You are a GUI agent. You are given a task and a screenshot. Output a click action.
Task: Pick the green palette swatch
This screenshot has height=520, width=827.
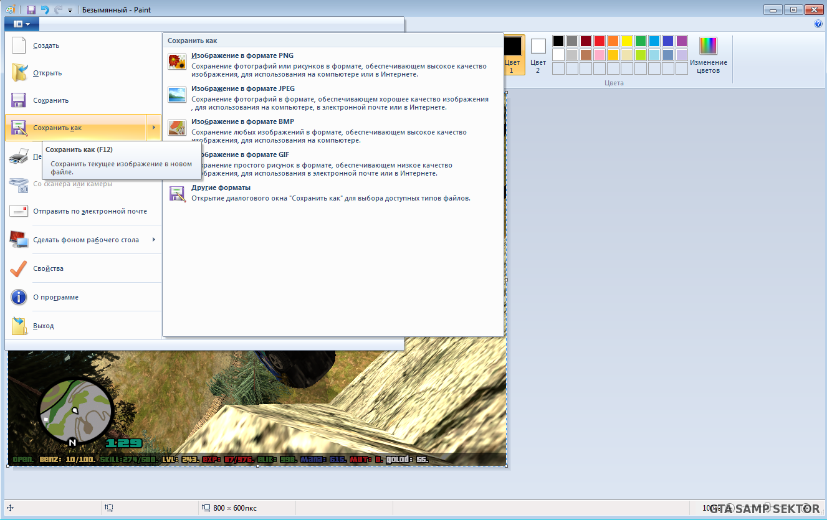click(641, 41)
